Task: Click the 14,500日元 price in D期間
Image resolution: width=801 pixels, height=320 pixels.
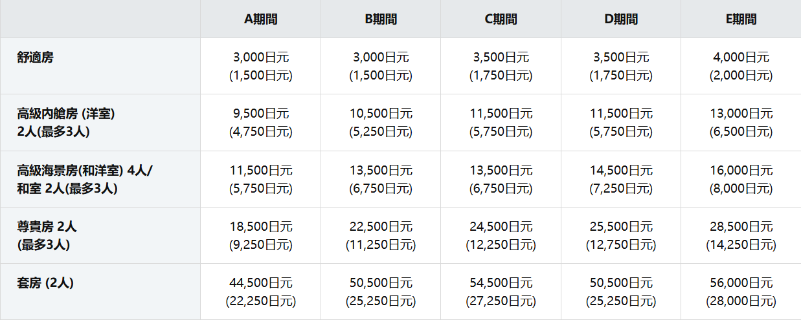Action: pyautogui.click(x=621, y=171)
